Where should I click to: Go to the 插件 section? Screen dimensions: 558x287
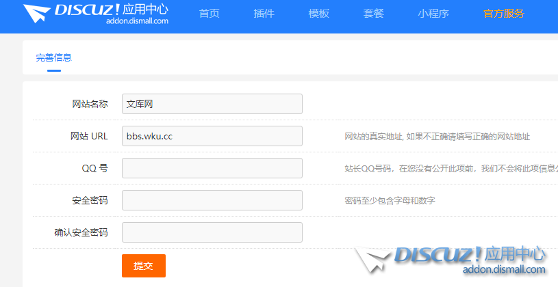264,14
